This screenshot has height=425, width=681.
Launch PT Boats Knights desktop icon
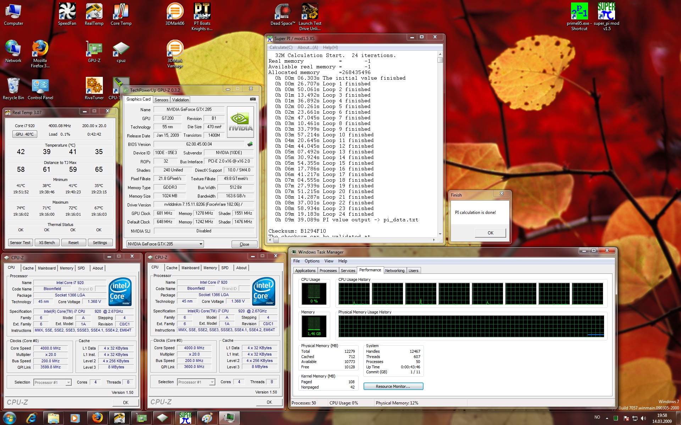tap(202, 17)
